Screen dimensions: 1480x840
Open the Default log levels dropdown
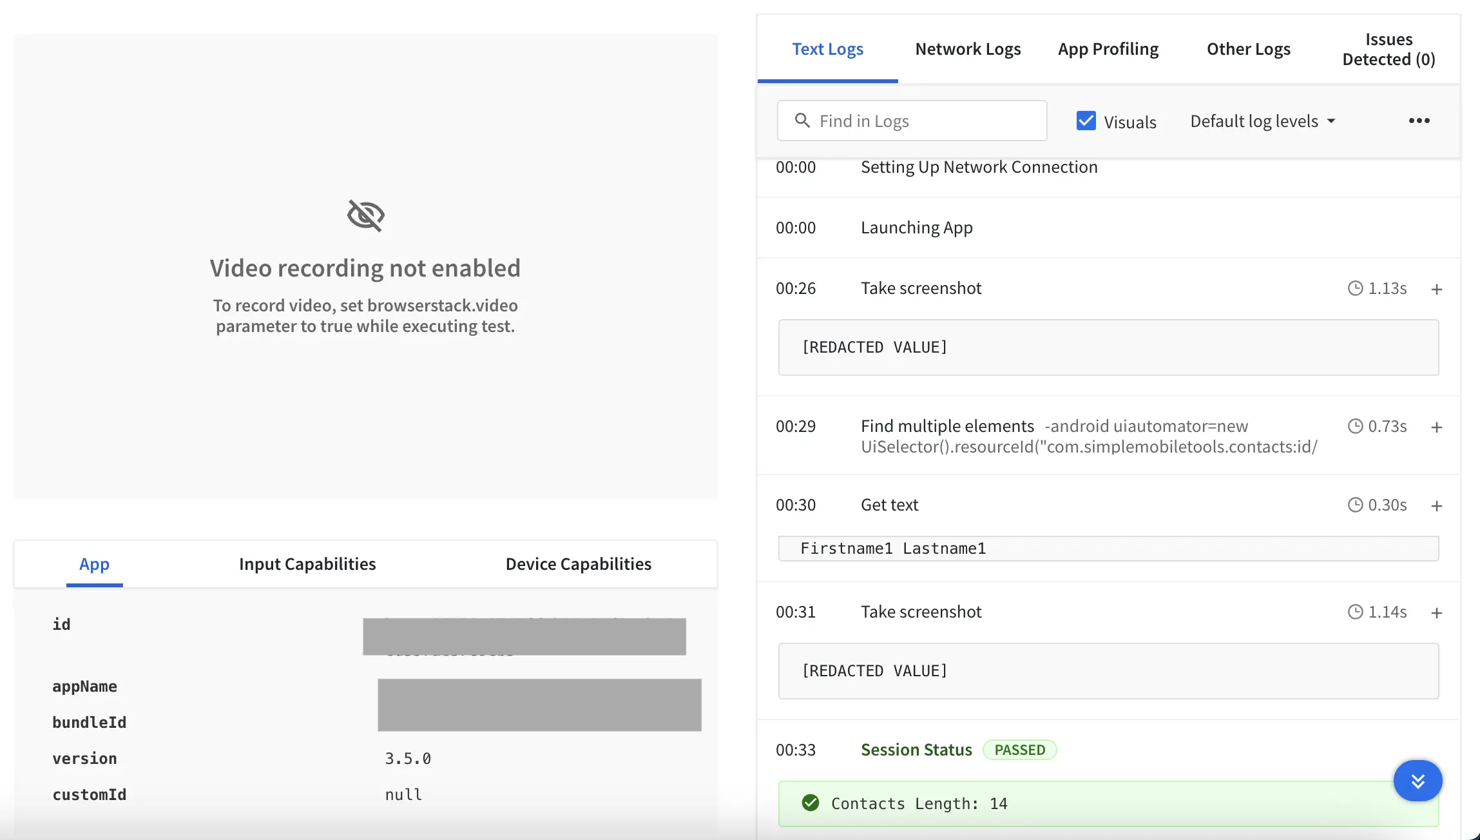pos(1262,121)
